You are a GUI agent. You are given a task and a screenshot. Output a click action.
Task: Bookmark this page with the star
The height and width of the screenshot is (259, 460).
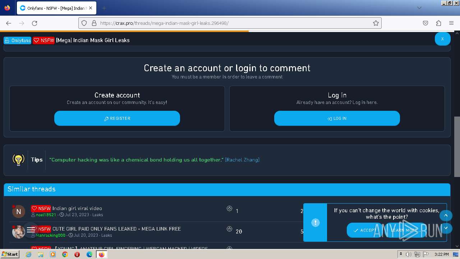(x=376, y=23)
